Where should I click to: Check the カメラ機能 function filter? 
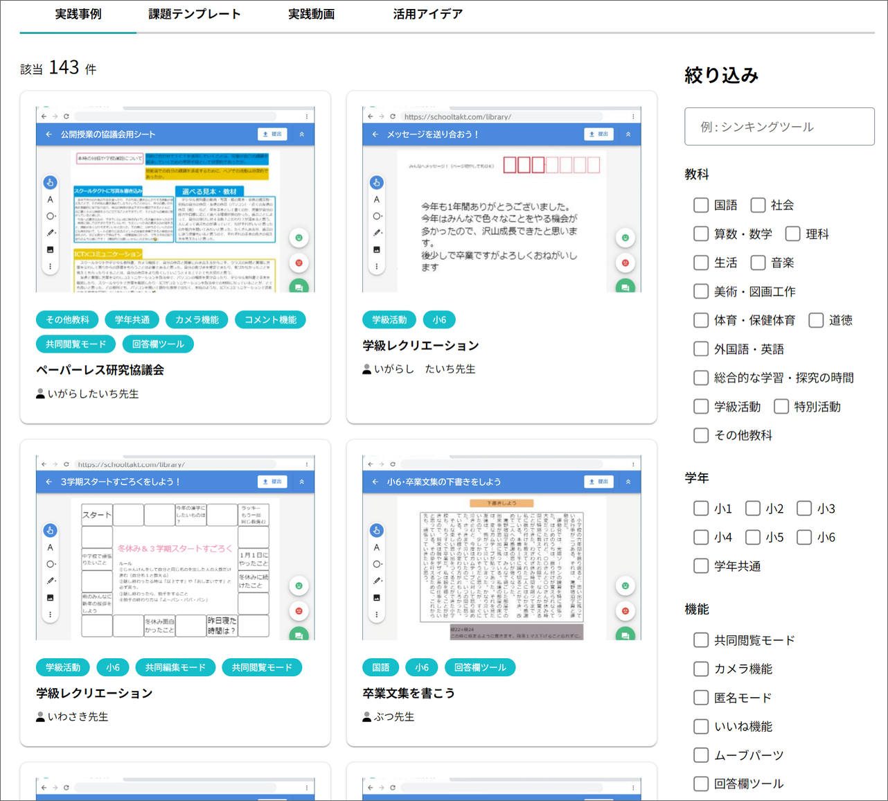pyautogui.click(x=700, y=669)
